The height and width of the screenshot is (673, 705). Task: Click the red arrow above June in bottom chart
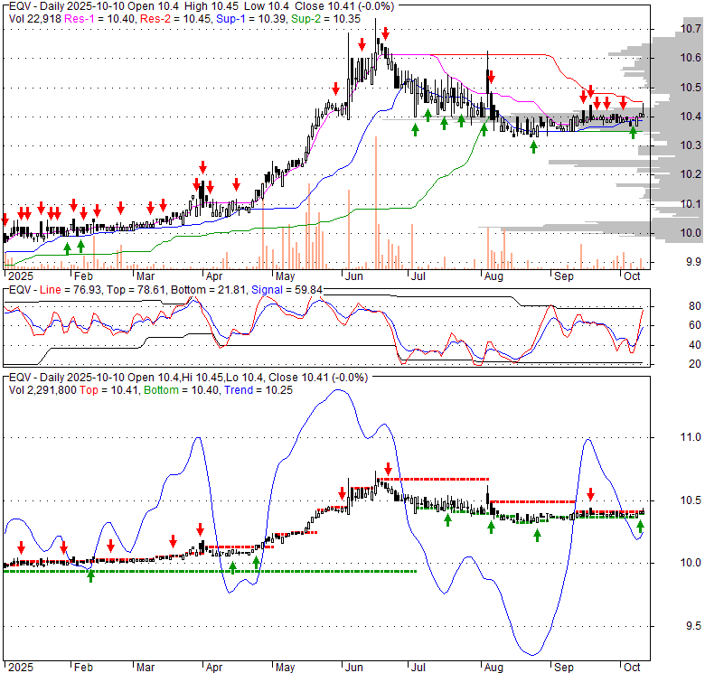pyautogui.click(x=388, y=469)
